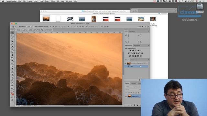Add a Vibrance adjustment
Viewport: 207px width, 116px height.
click(x=141, y=50)
